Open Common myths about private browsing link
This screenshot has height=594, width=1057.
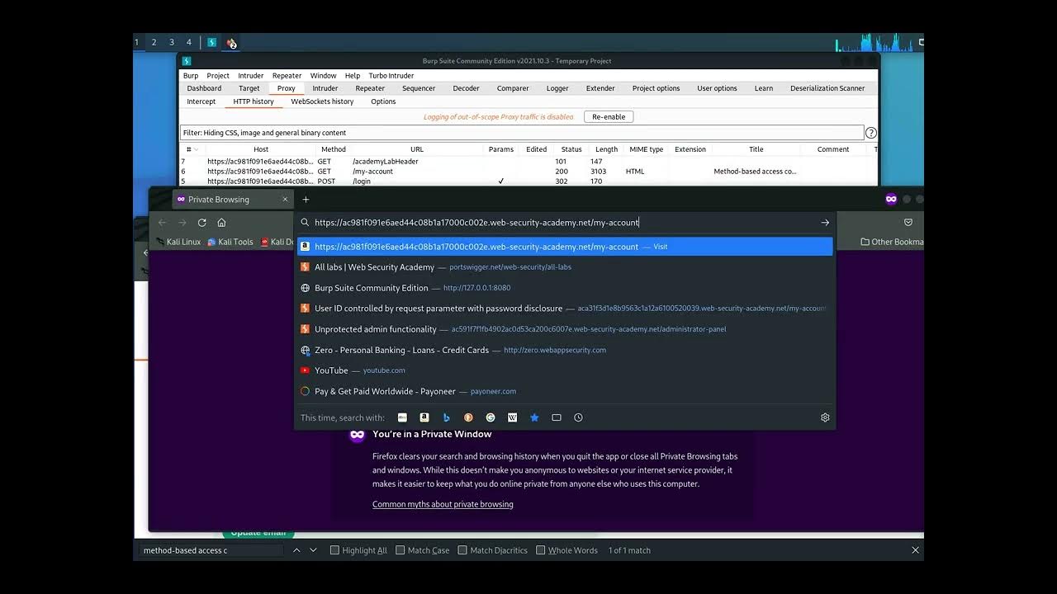click(x=443, y=504)
